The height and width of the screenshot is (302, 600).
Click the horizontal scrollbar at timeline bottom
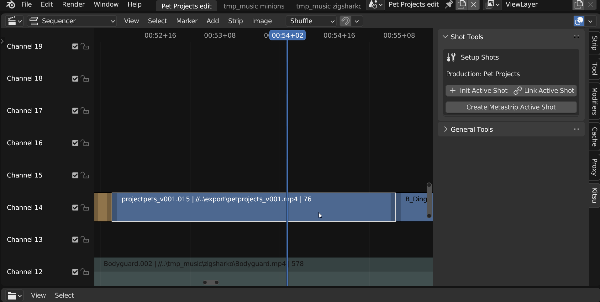pos(211,282)
